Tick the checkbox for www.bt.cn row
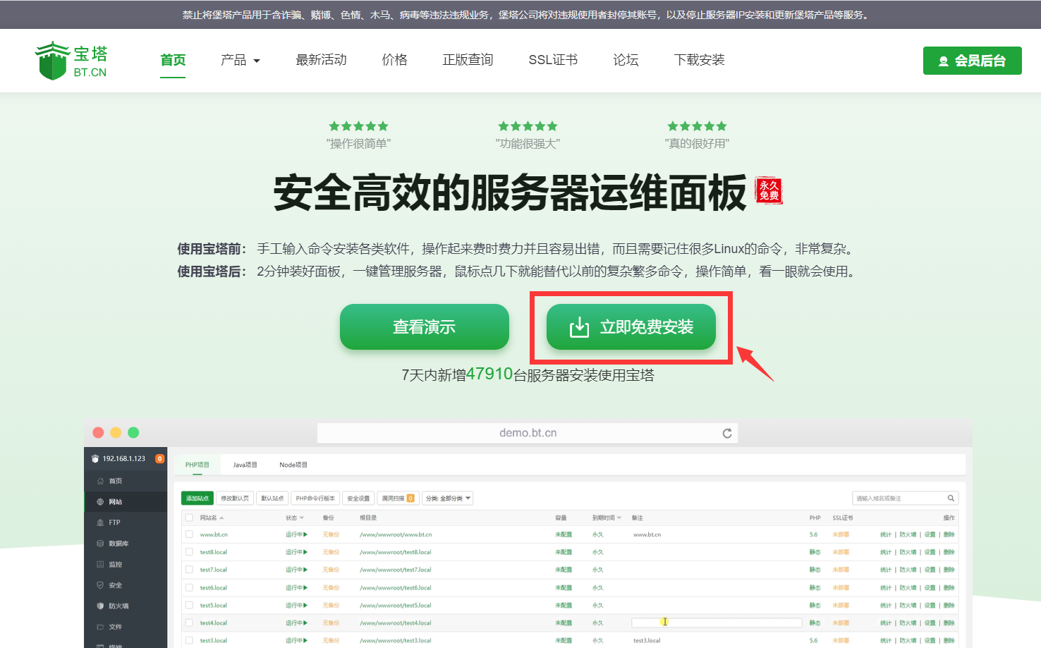The image size is (1041, 648). point(189,534)
